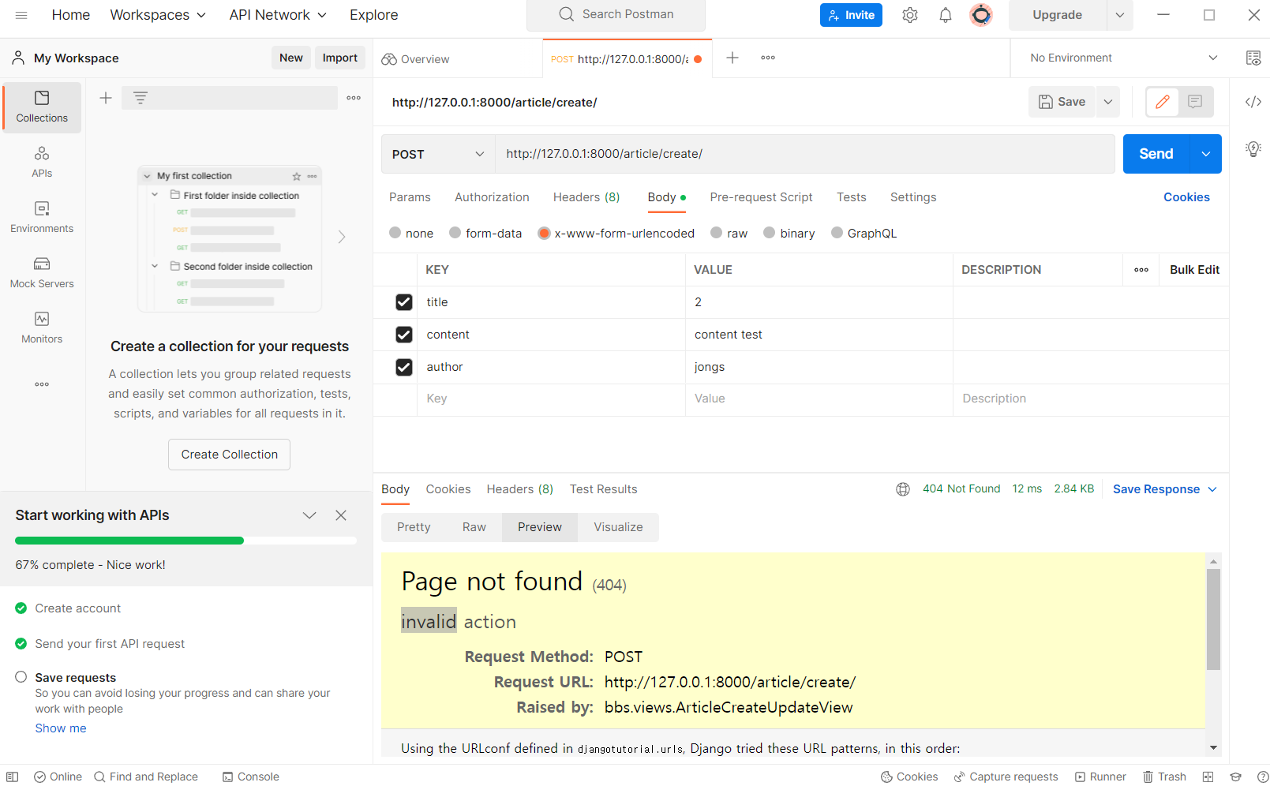1270x786 pixels.
Task: Uncheck the content parameter row
Action: [x=404, y=335]
